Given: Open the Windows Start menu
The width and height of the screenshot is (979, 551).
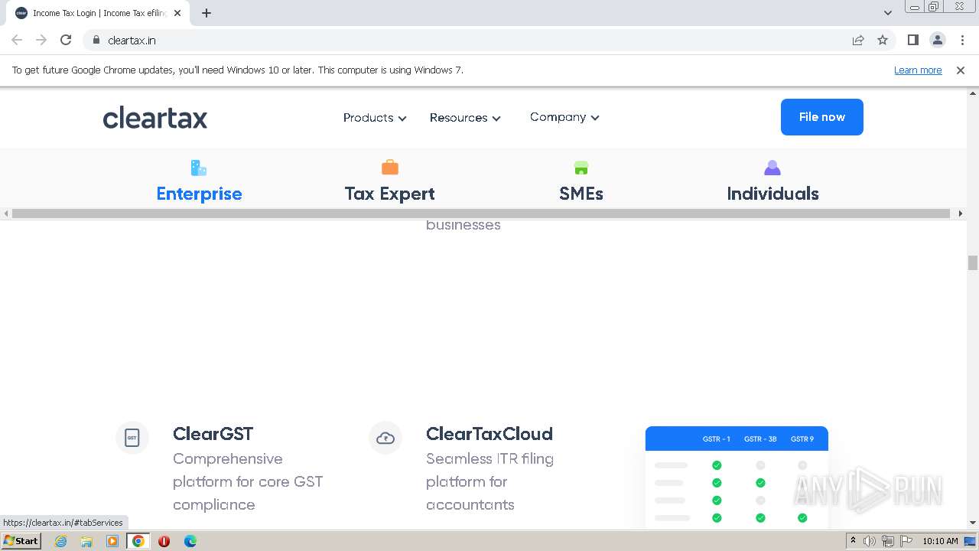Looking at the screenshot, I should (21, 541).
